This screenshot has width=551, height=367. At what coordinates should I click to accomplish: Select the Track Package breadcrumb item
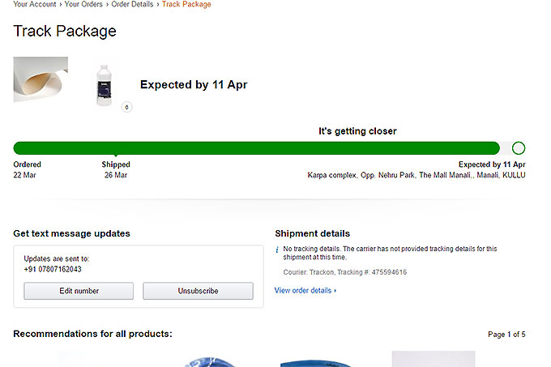pyautogui.click(x=186, y=5)
